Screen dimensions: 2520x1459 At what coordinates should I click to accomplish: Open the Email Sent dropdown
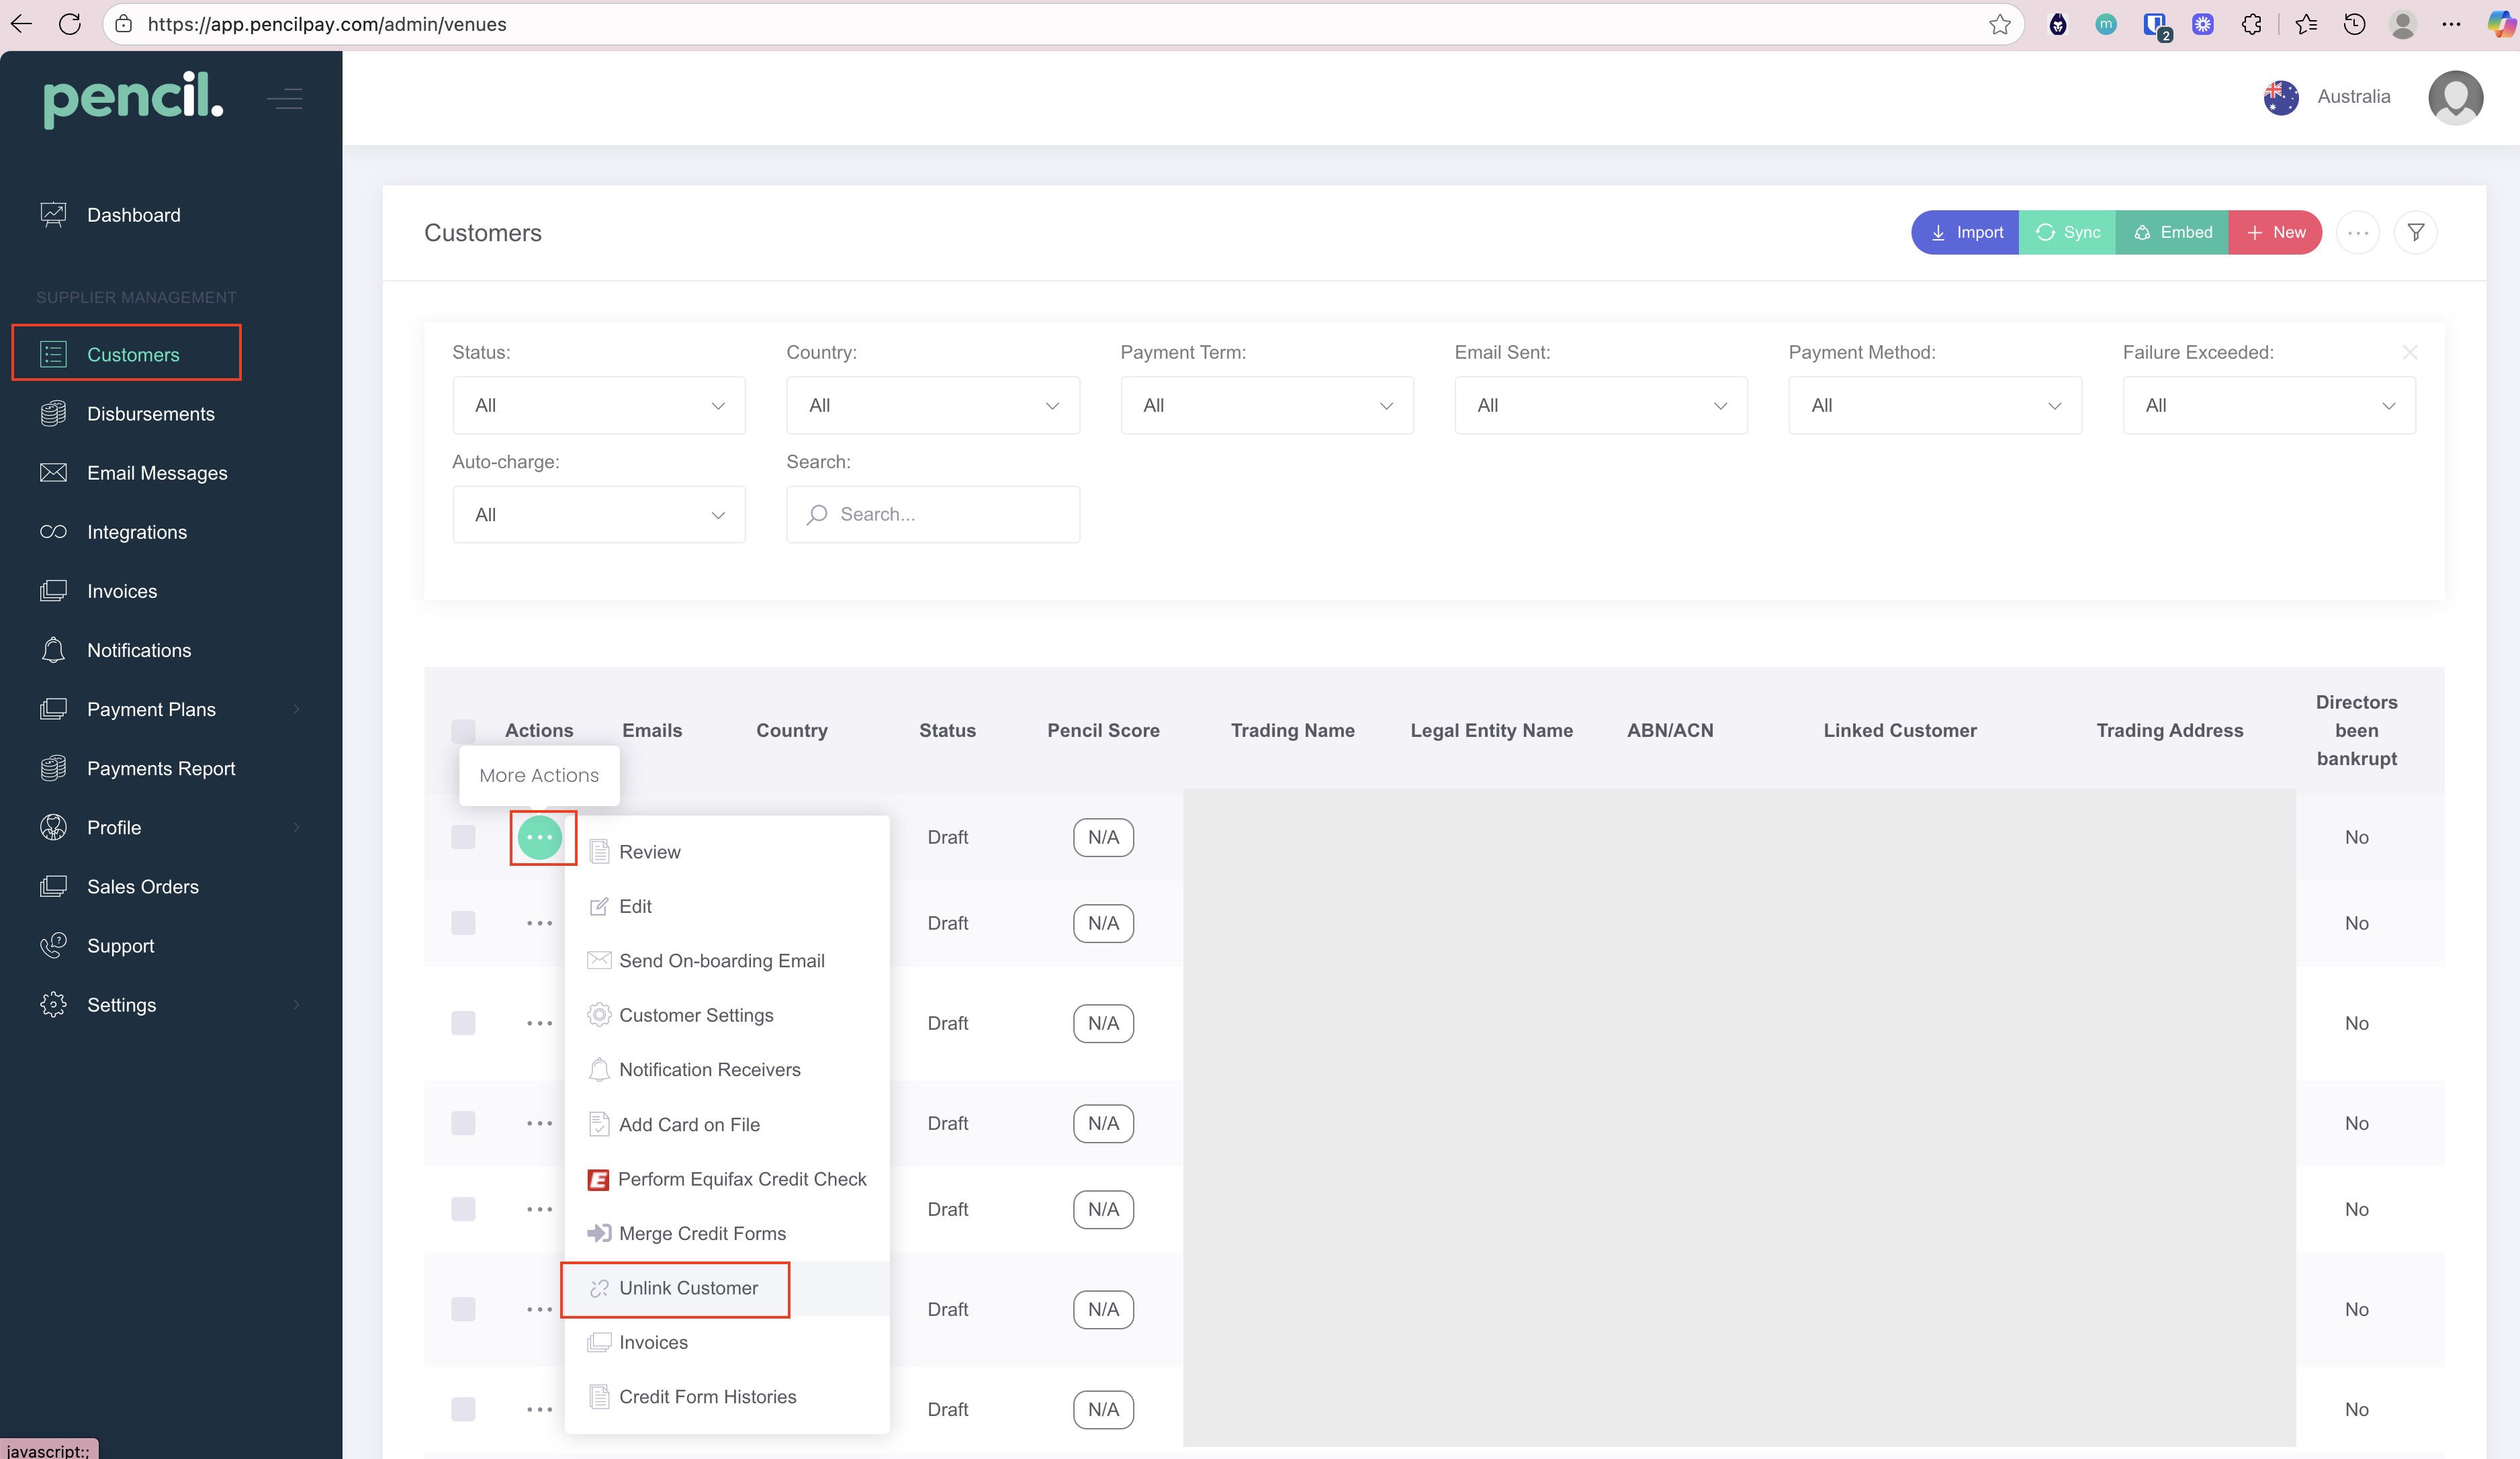(1600, 405)
